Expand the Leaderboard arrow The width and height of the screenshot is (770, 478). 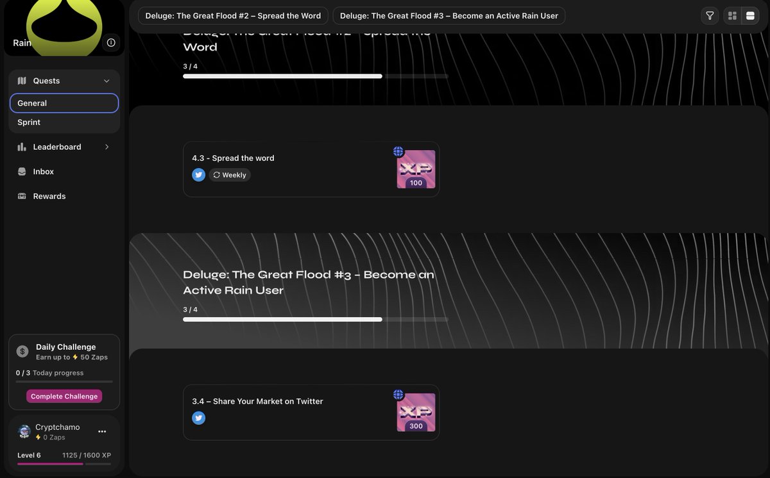[107, 147]
